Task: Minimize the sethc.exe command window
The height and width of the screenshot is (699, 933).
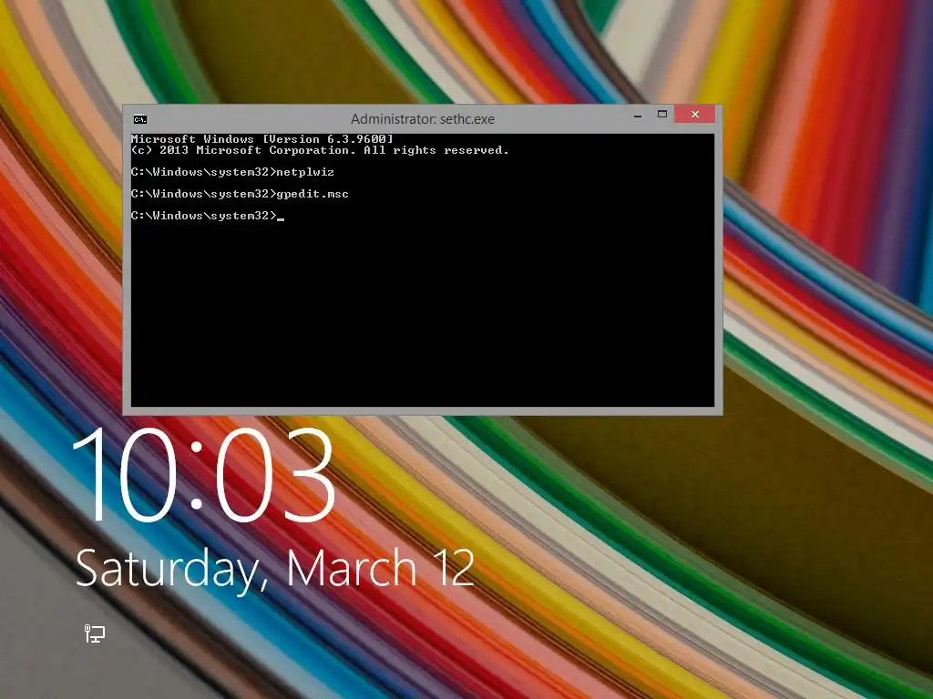Action: click(638, 114)
